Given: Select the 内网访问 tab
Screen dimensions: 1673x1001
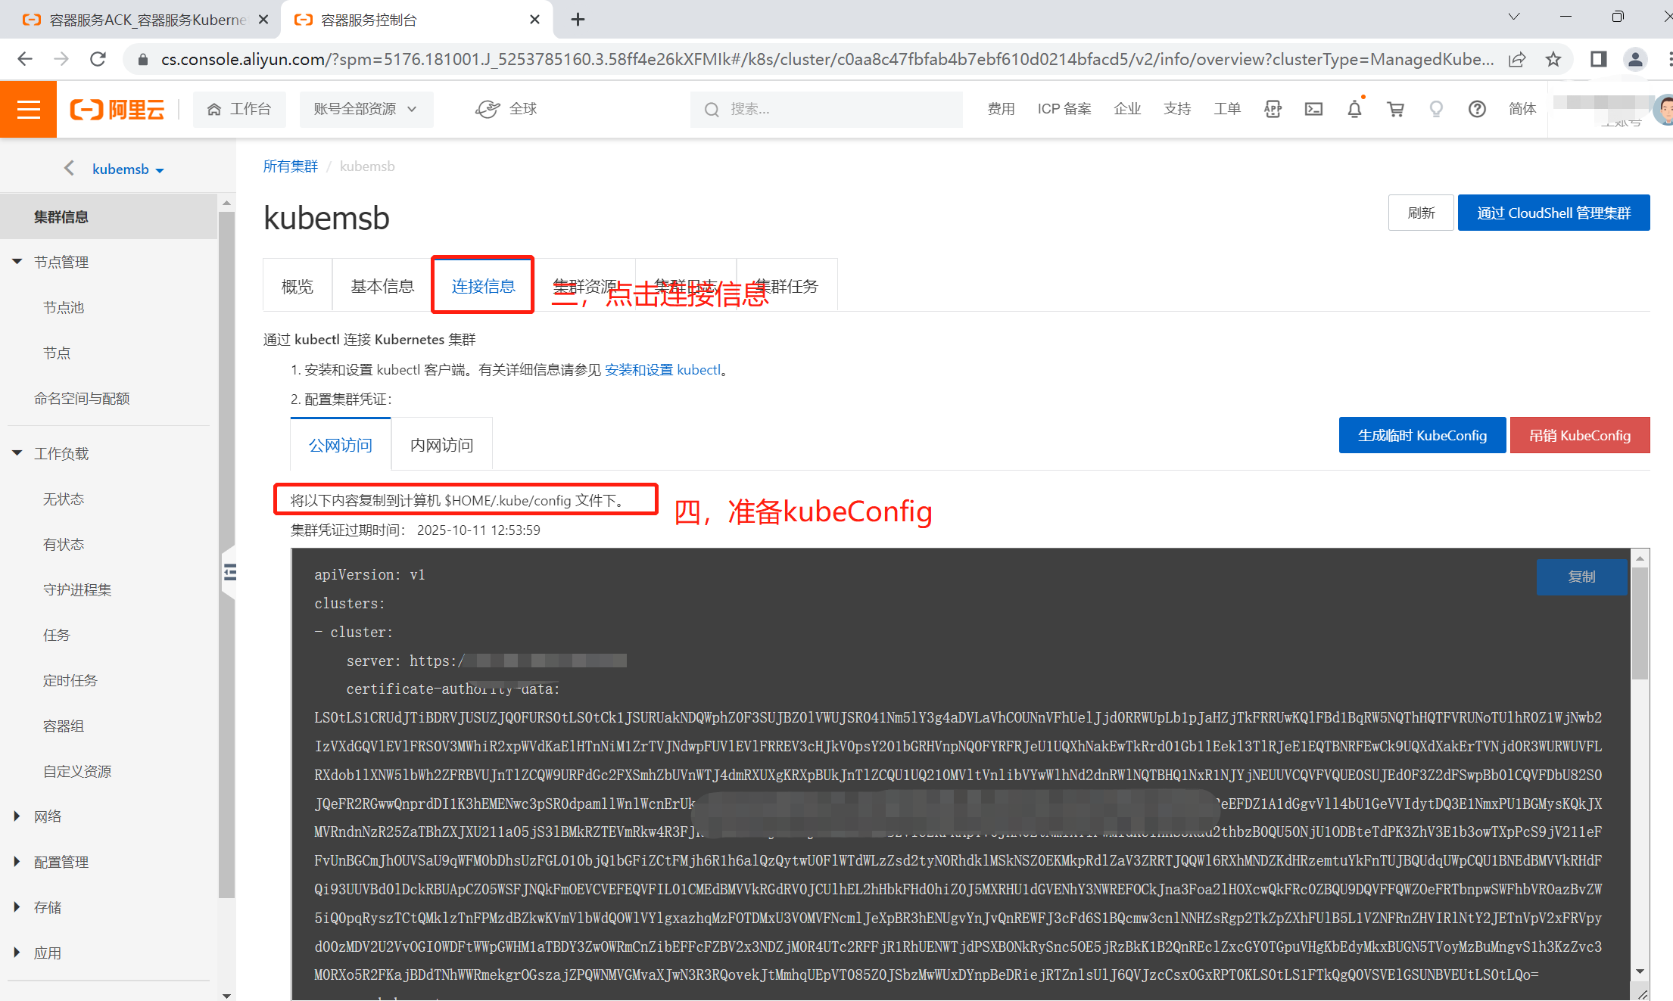Looking at the screenshot, I should click(442, 446).
